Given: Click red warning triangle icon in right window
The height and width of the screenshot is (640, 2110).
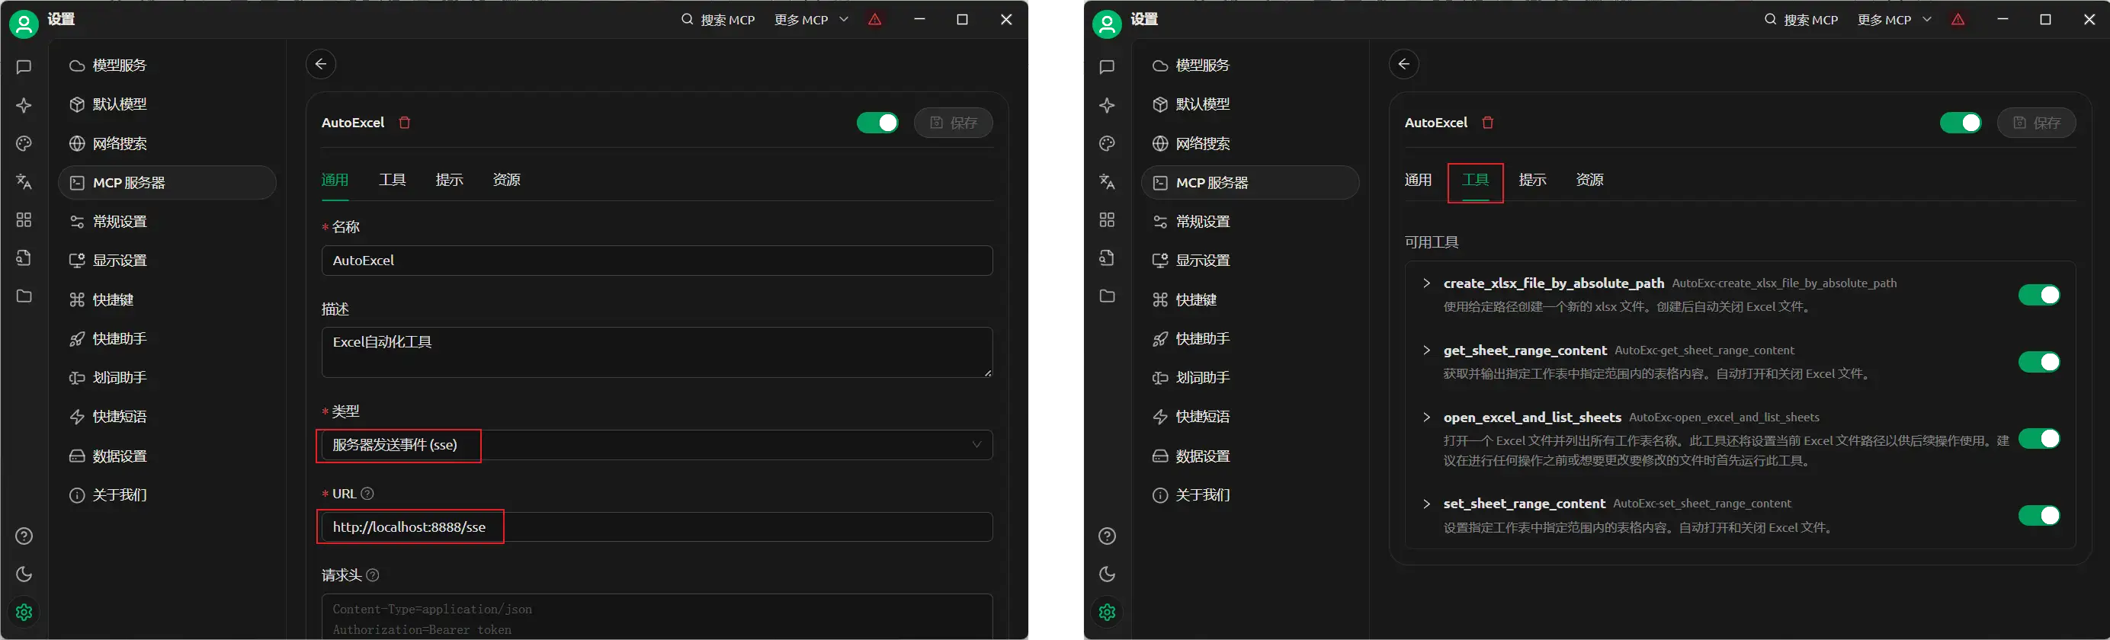Looking at the screenshot, I should coord(1958,20).
